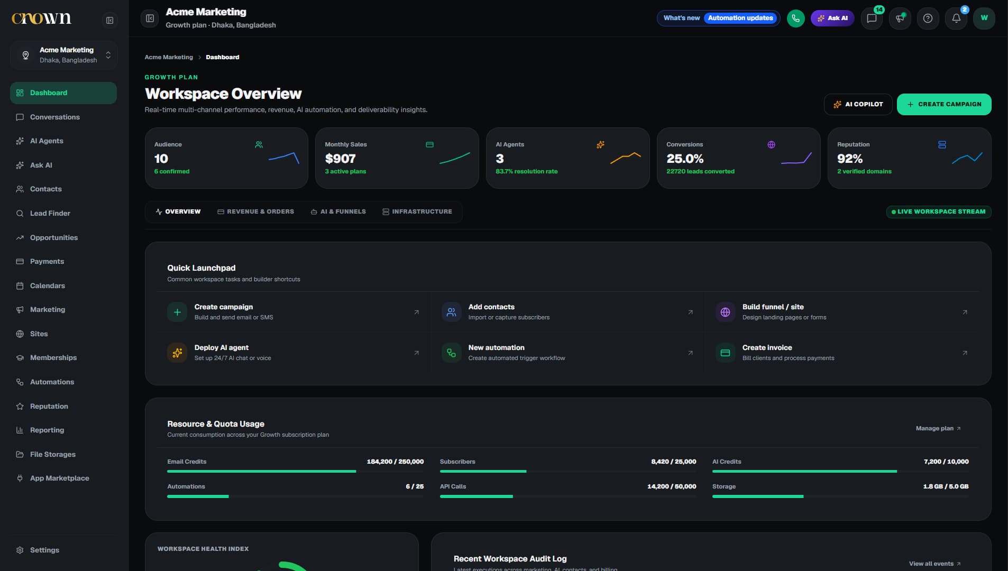1008x571 pixels.
Task: Click the Deploy AI agent sparkle icon
Action: [x=177, y=353]
